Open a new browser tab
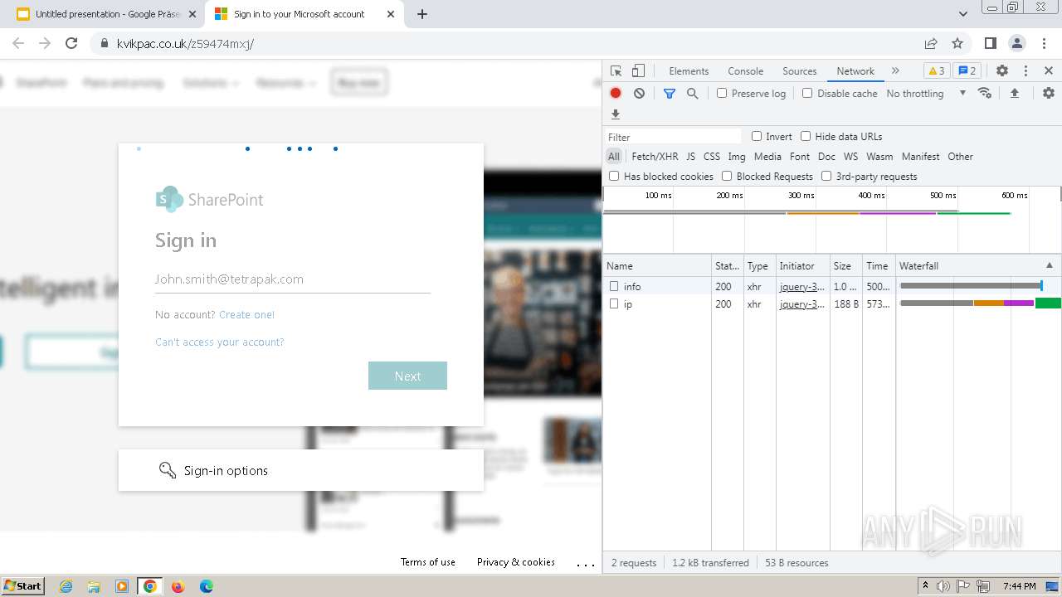1062x597 pixels. [x=422, y=14]
